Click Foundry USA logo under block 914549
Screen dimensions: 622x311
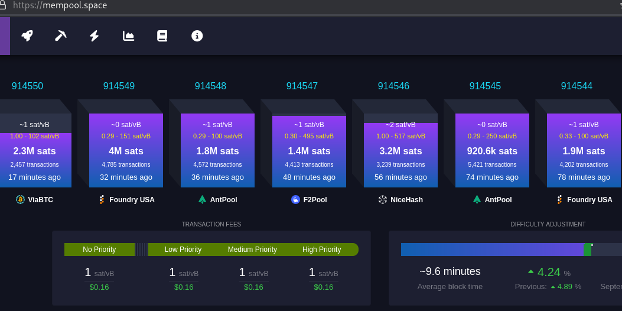[102, 199]
